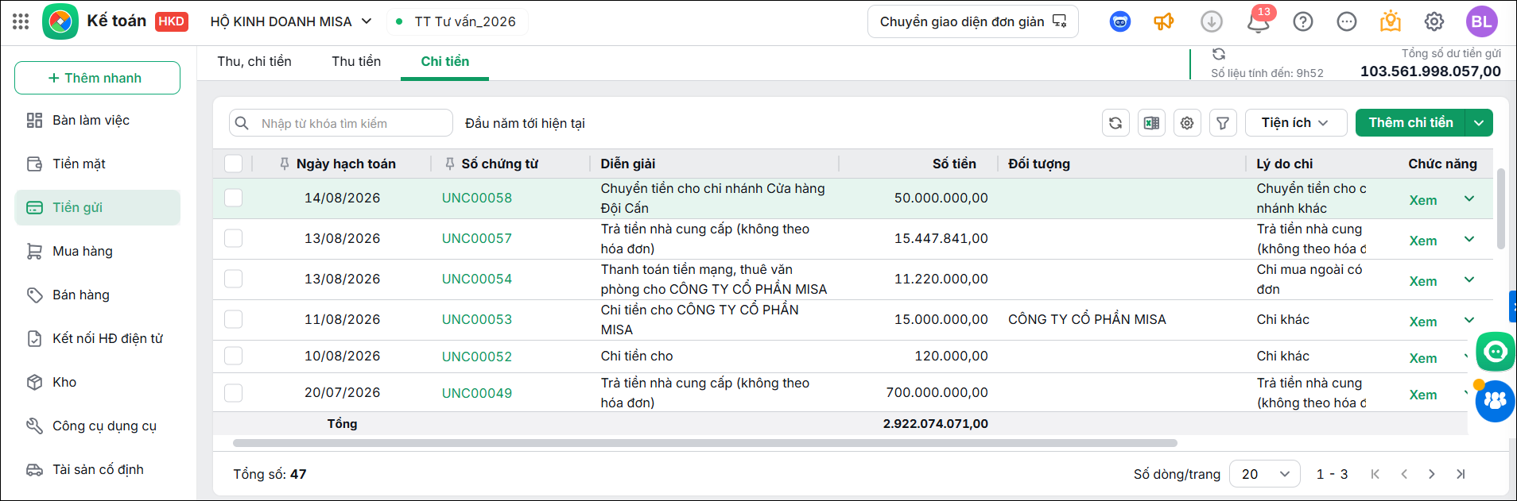The width and height of the screenshot is (1517, 501).
Task: Pin the Ngày hạch toán column
Action: 285,164
